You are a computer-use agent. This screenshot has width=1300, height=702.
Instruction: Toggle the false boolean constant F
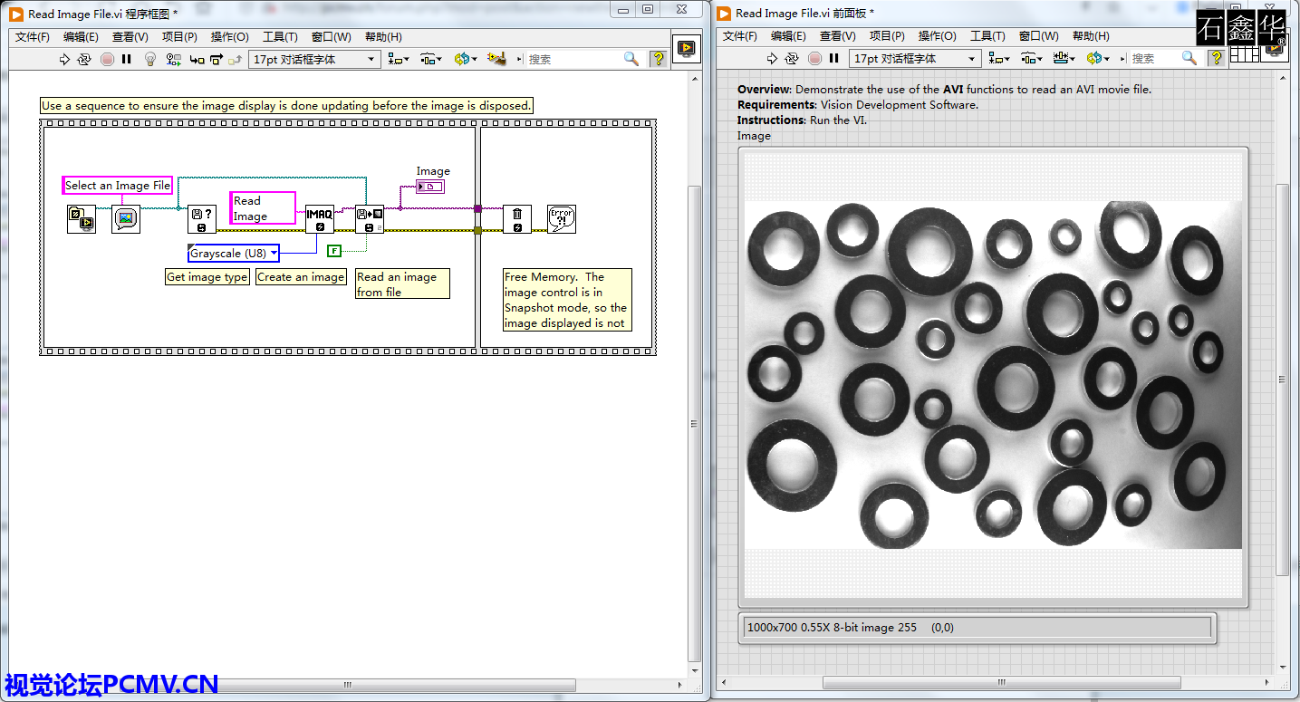coord(334,251)
